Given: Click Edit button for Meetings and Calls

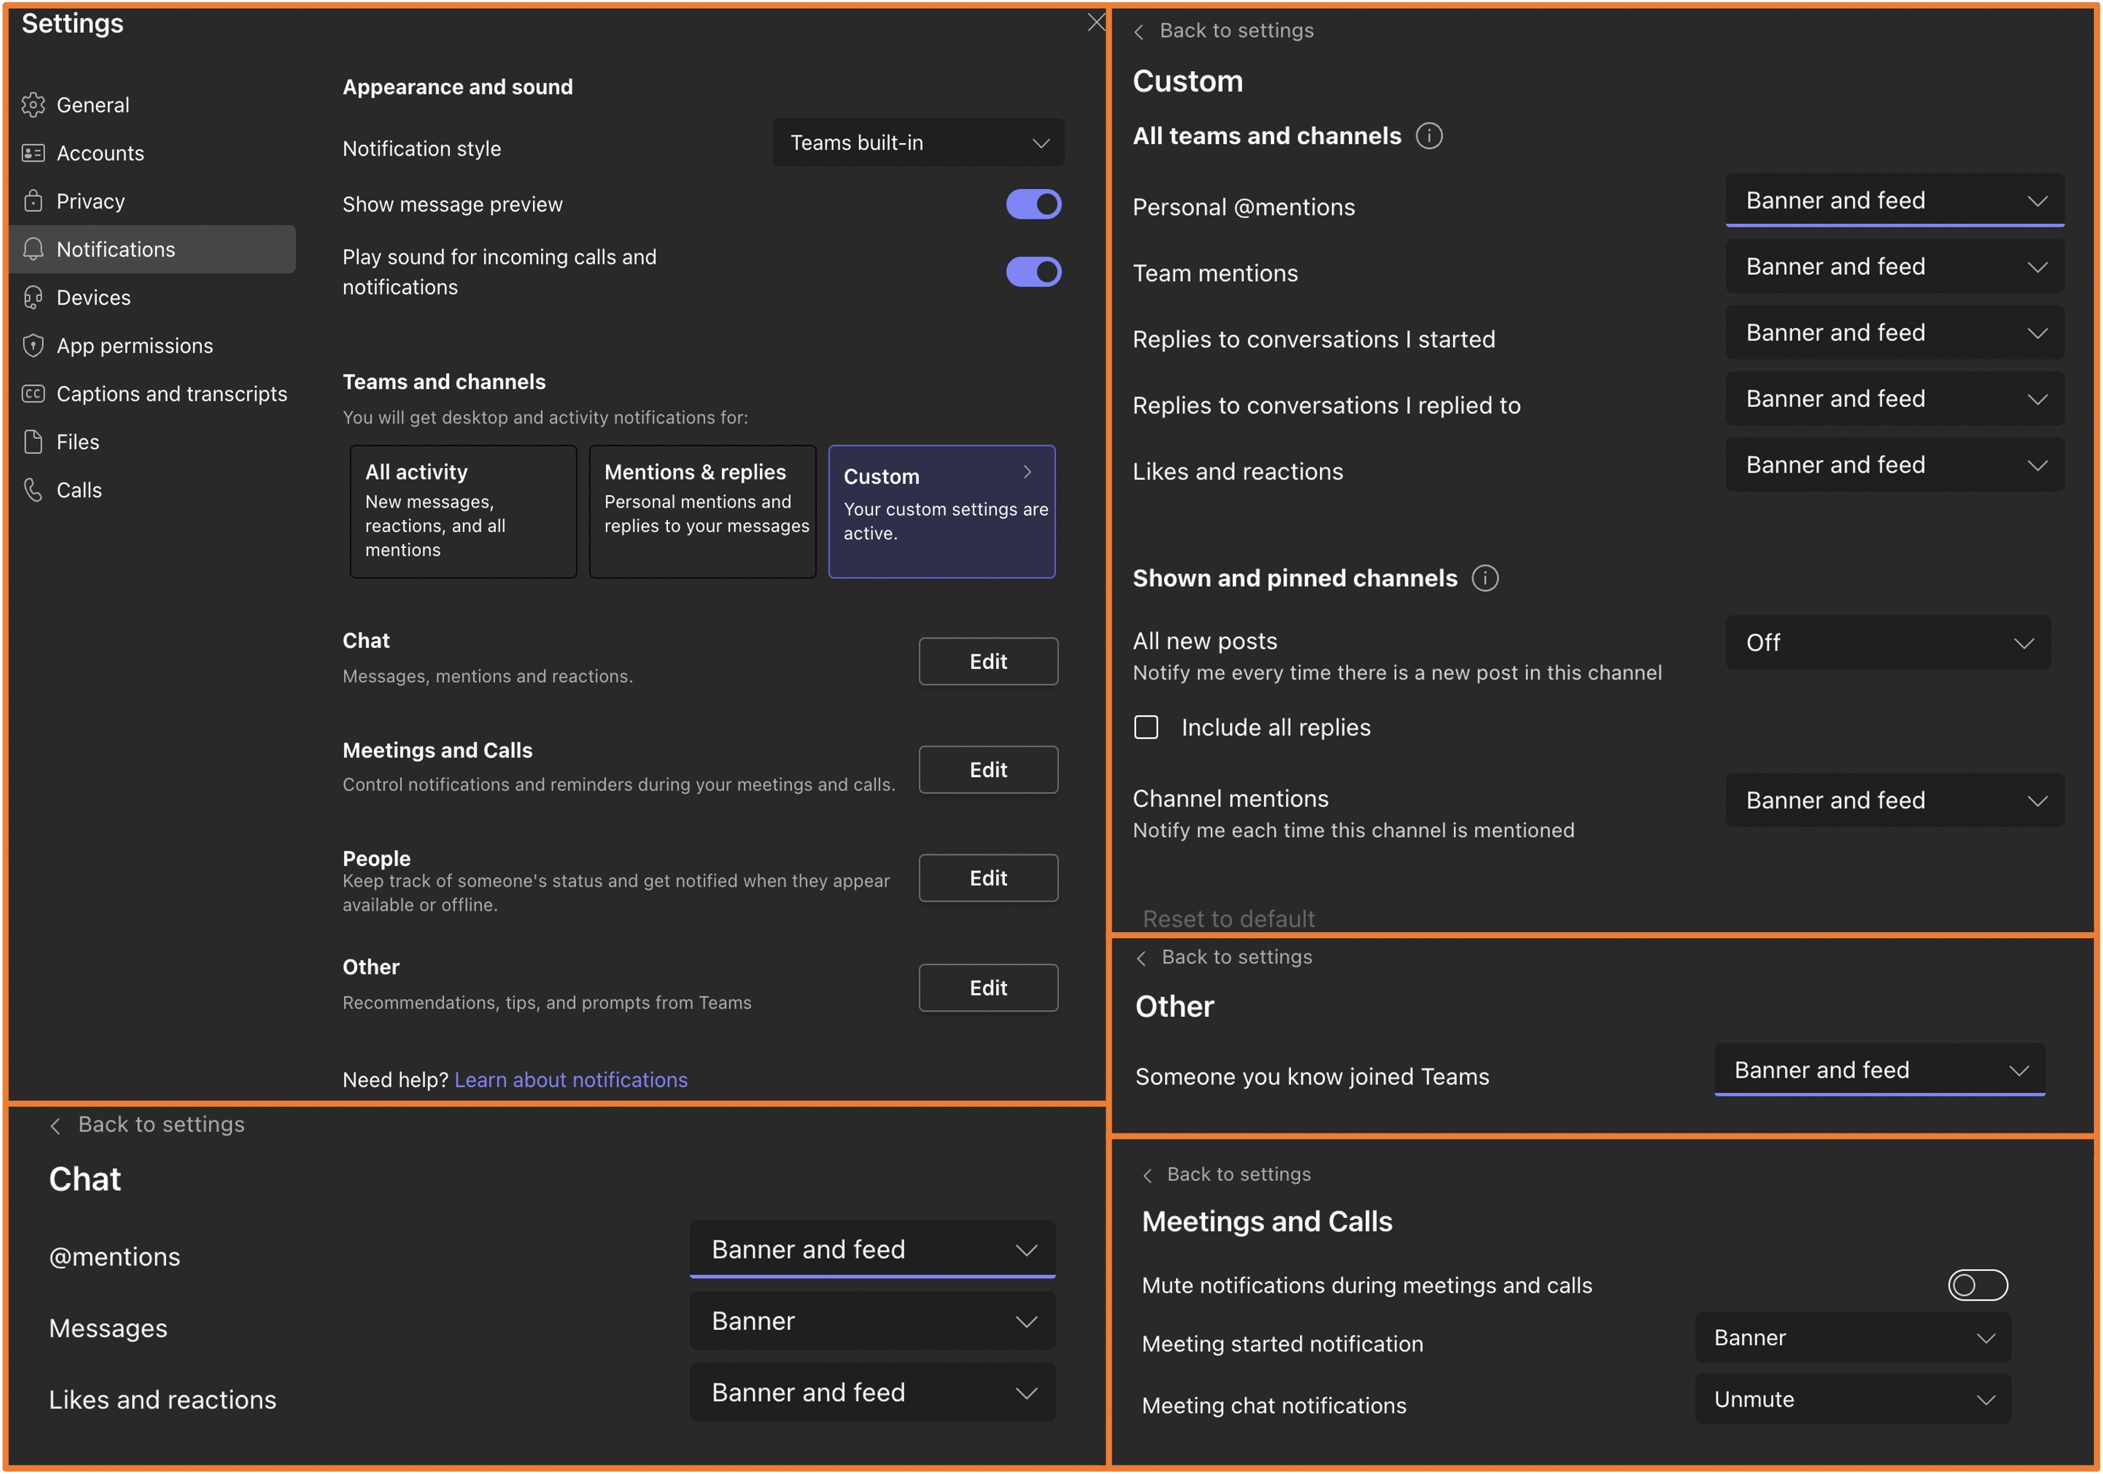Looking at the screenshot, I should pos(988,769).
